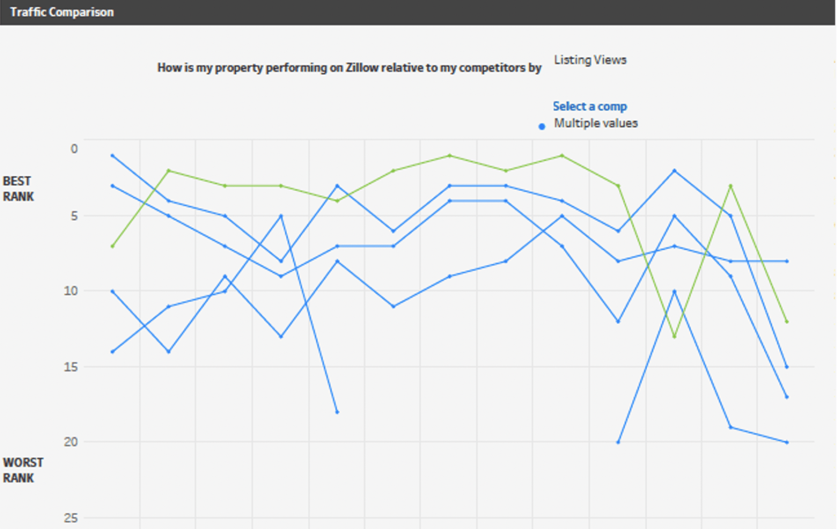Select the leftmost blue point at rank 1
The image size is (838, 529).
pos(113,156)
